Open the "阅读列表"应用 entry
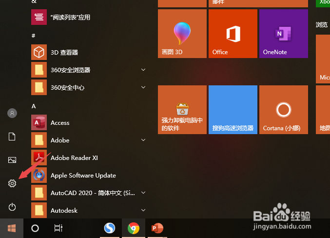The image size is (330, 238). pos(88,17)
